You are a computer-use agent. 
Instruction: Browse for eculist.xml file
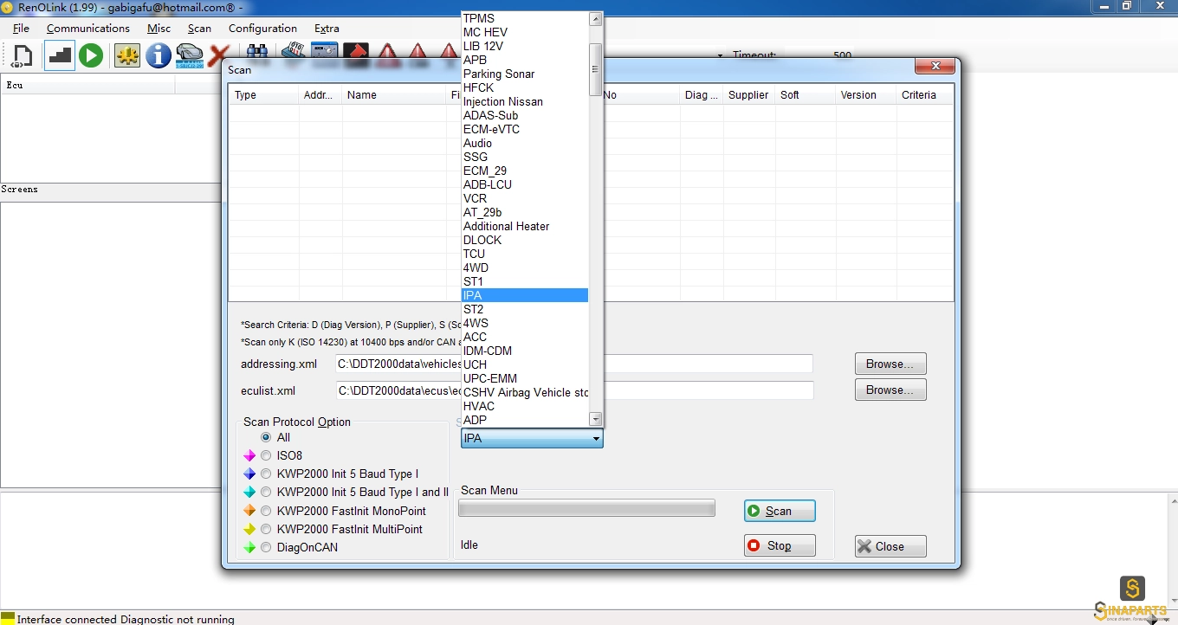(890, 390)
